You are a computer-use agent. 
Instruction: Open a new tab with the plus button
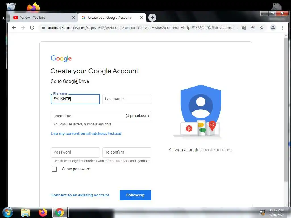click(x=152, y=18)
